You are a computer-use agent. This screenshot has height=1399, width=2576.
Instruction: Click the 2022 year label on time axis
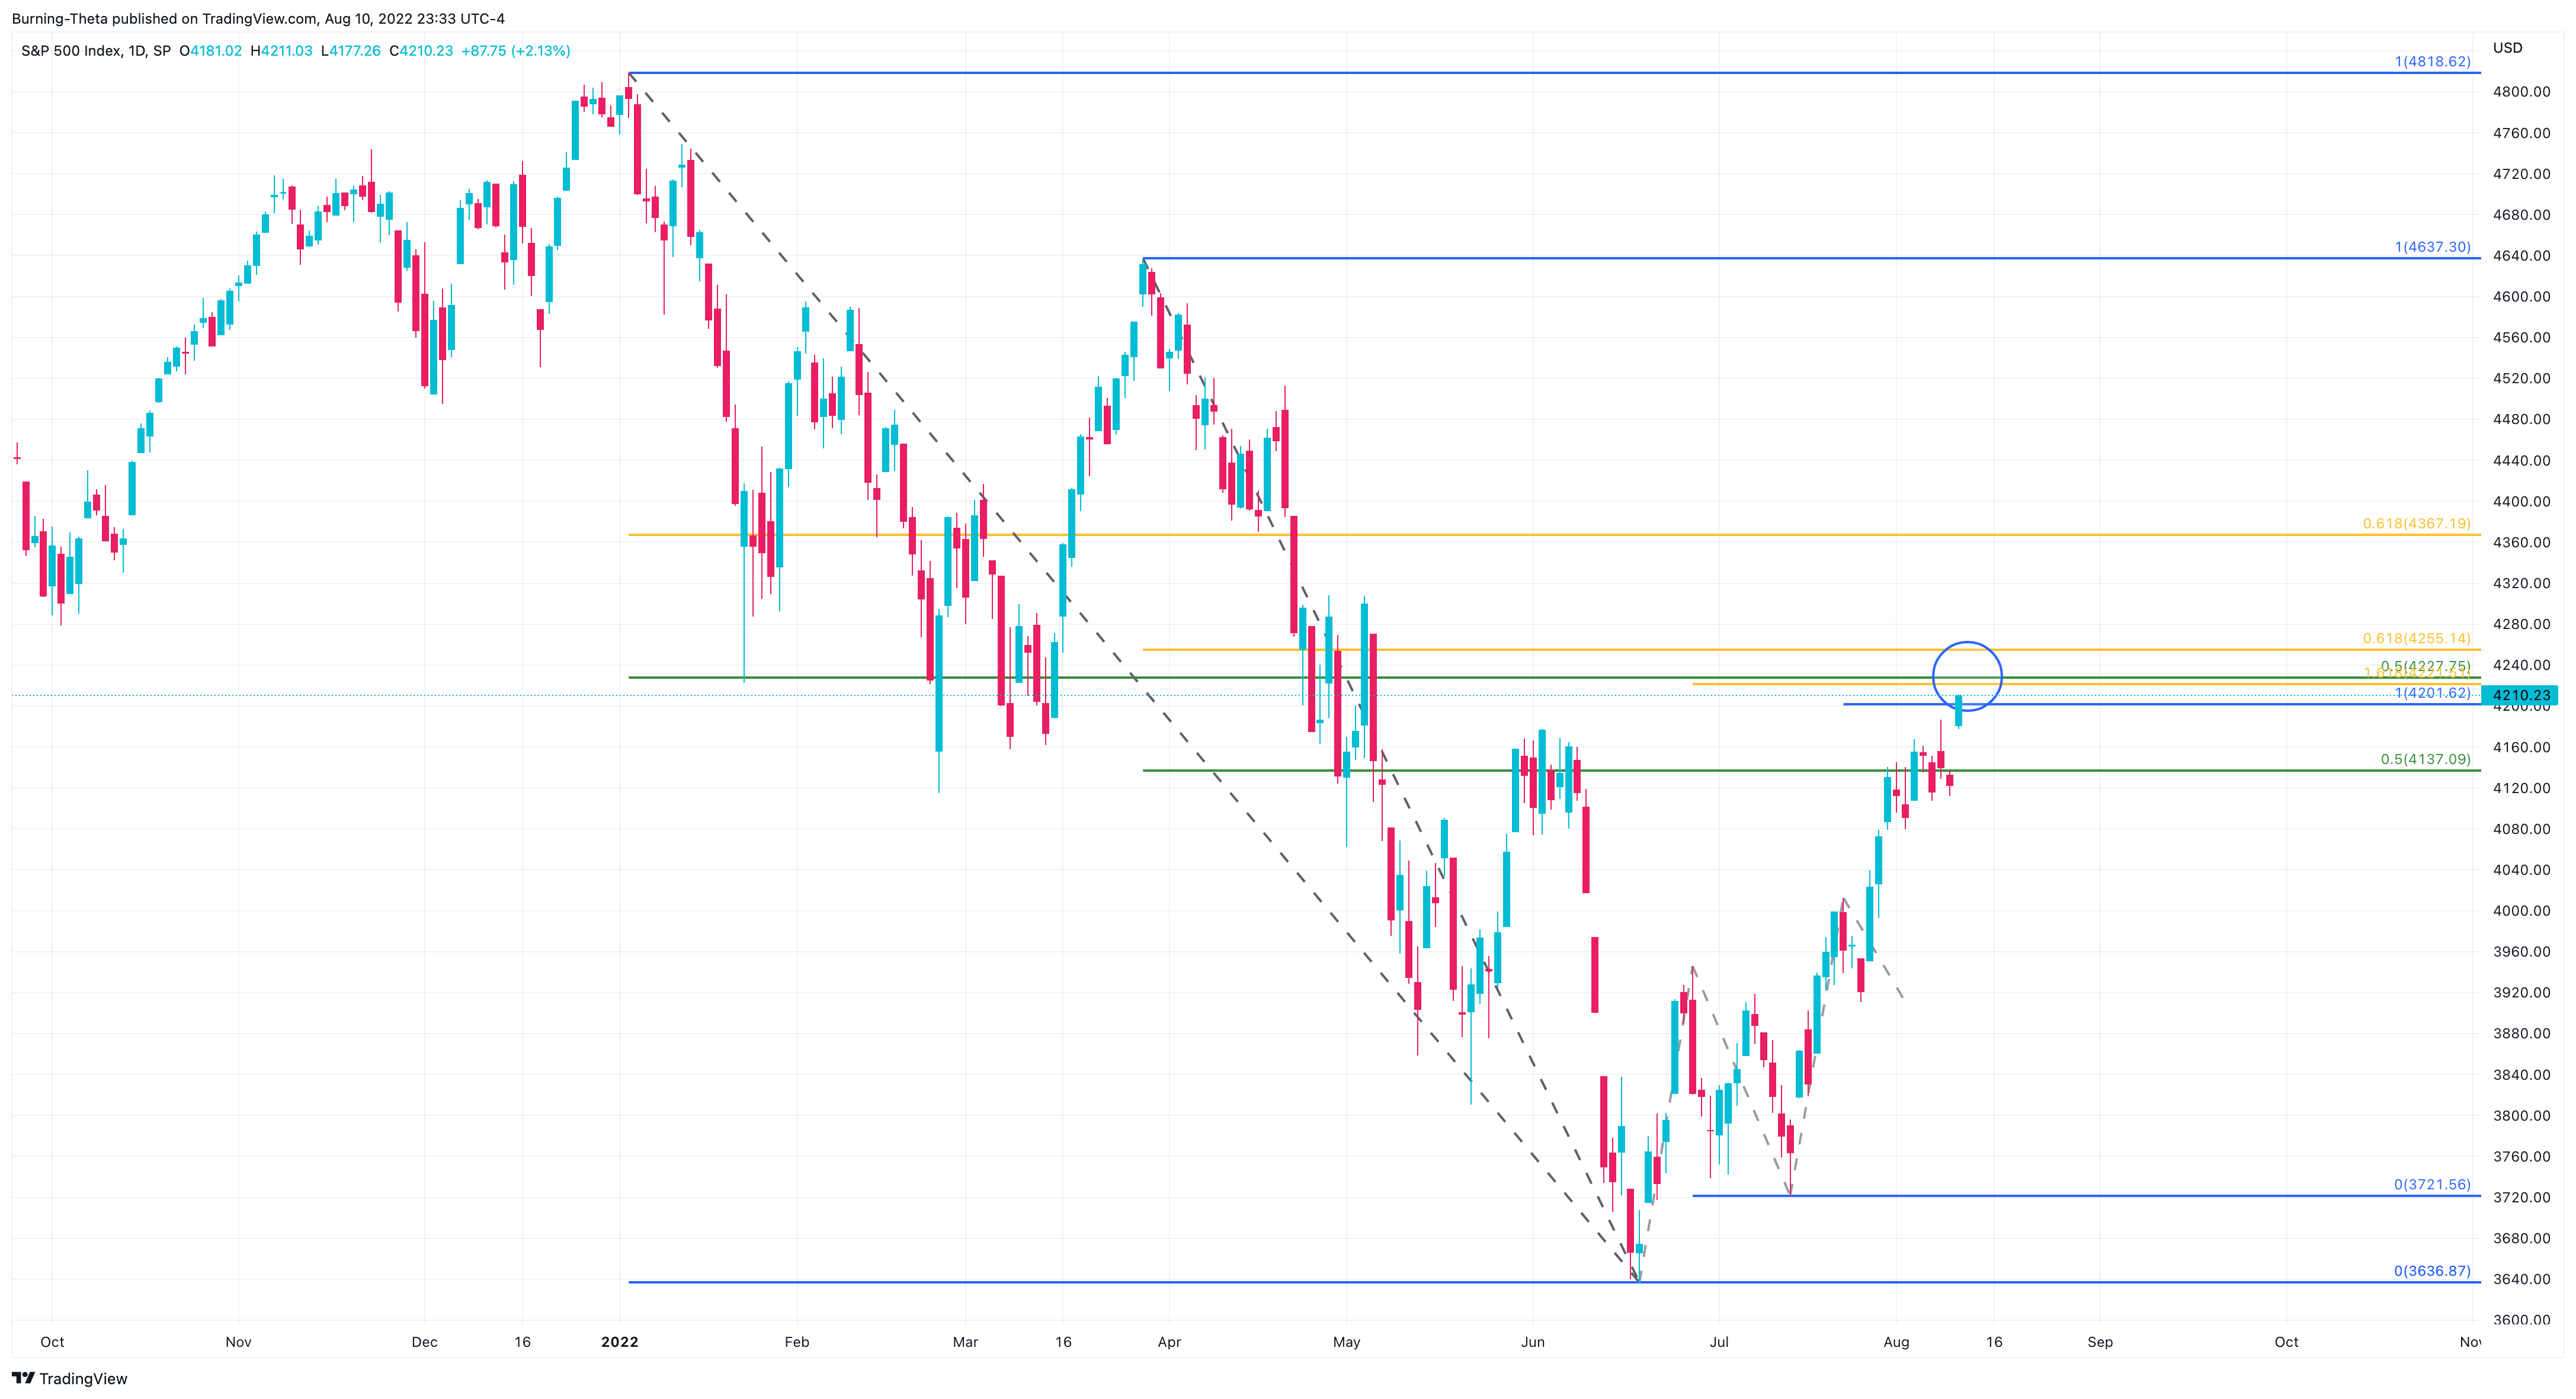point(619,1342)
